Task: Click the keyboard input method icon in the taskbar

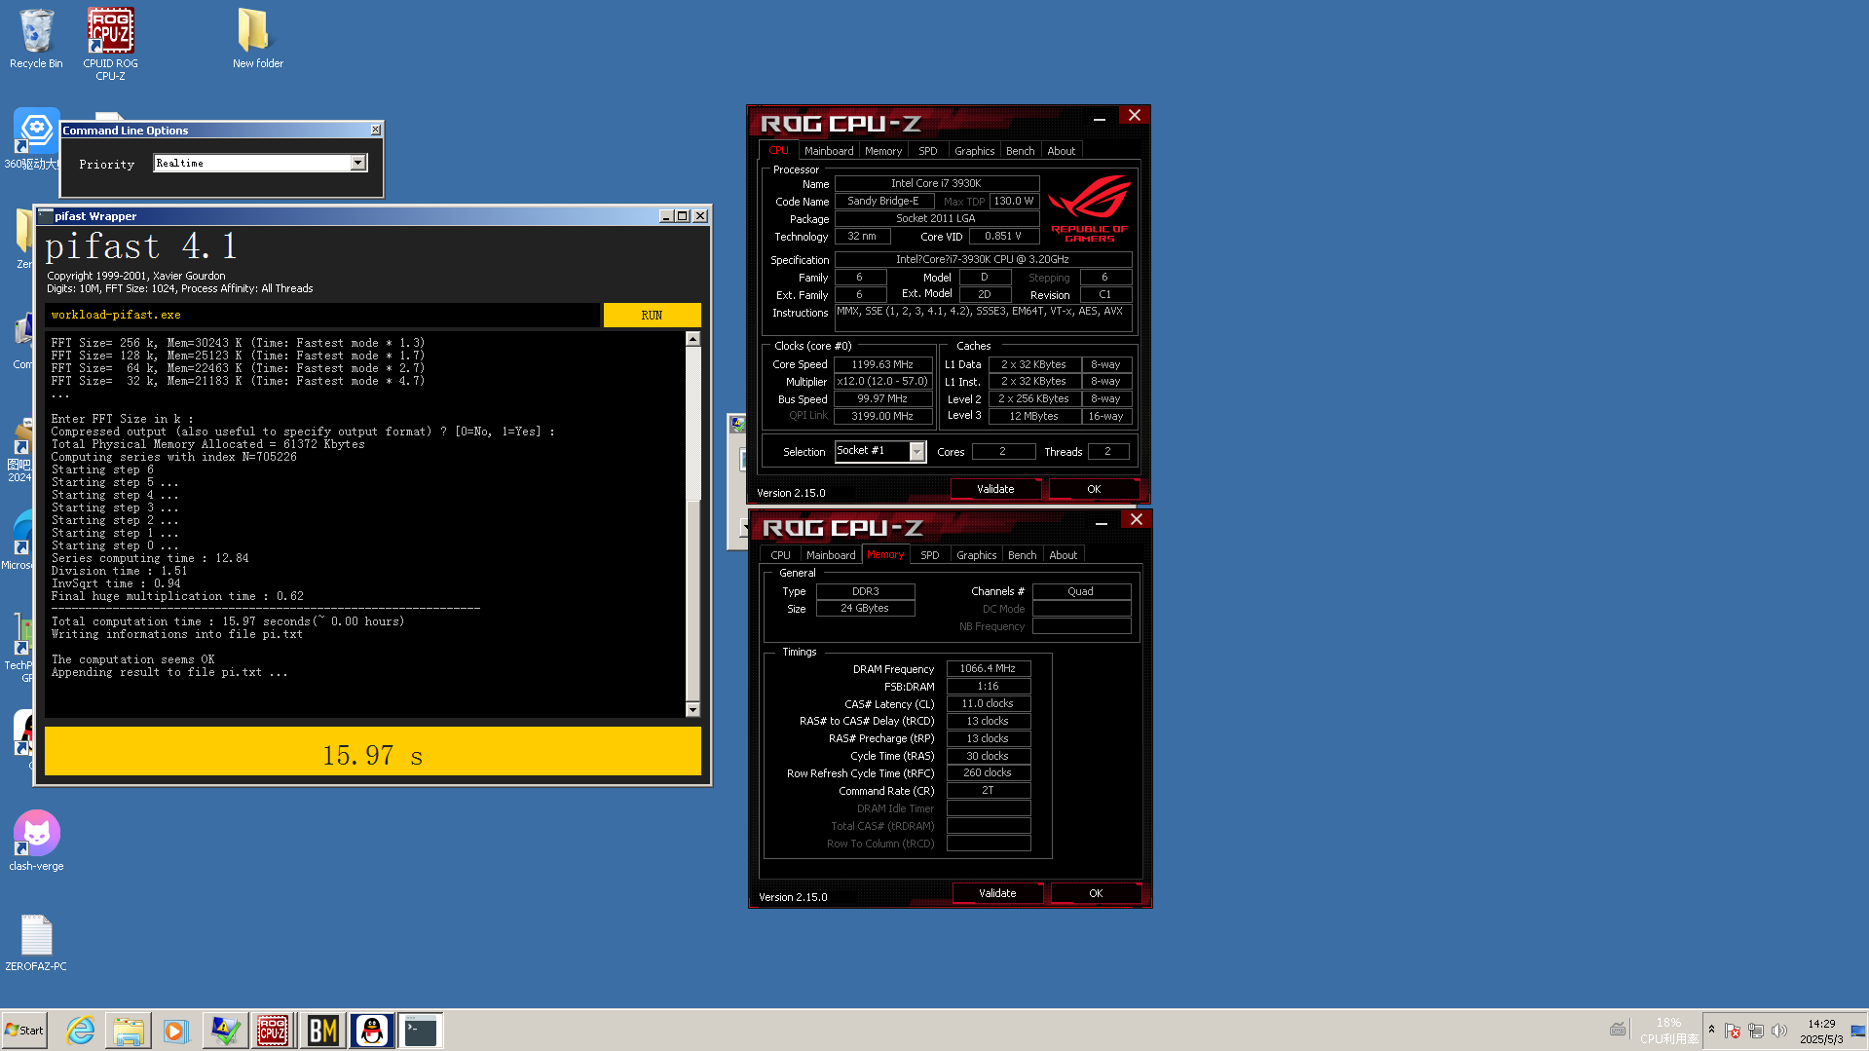Action: pyautogui.click(x=1618, y=1030)
